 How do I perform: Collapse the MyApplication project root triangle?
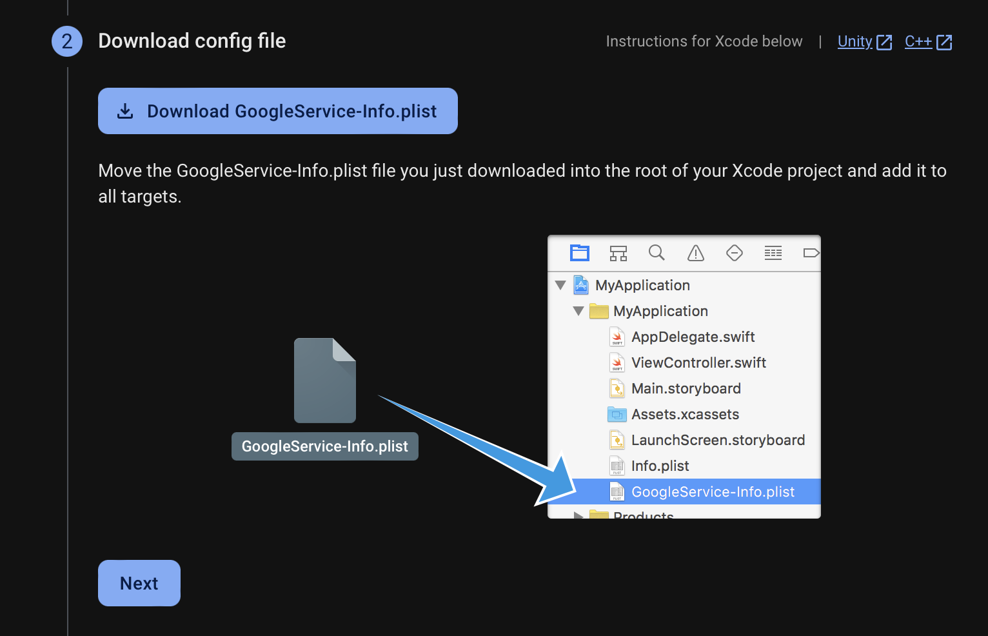point(560,285)
